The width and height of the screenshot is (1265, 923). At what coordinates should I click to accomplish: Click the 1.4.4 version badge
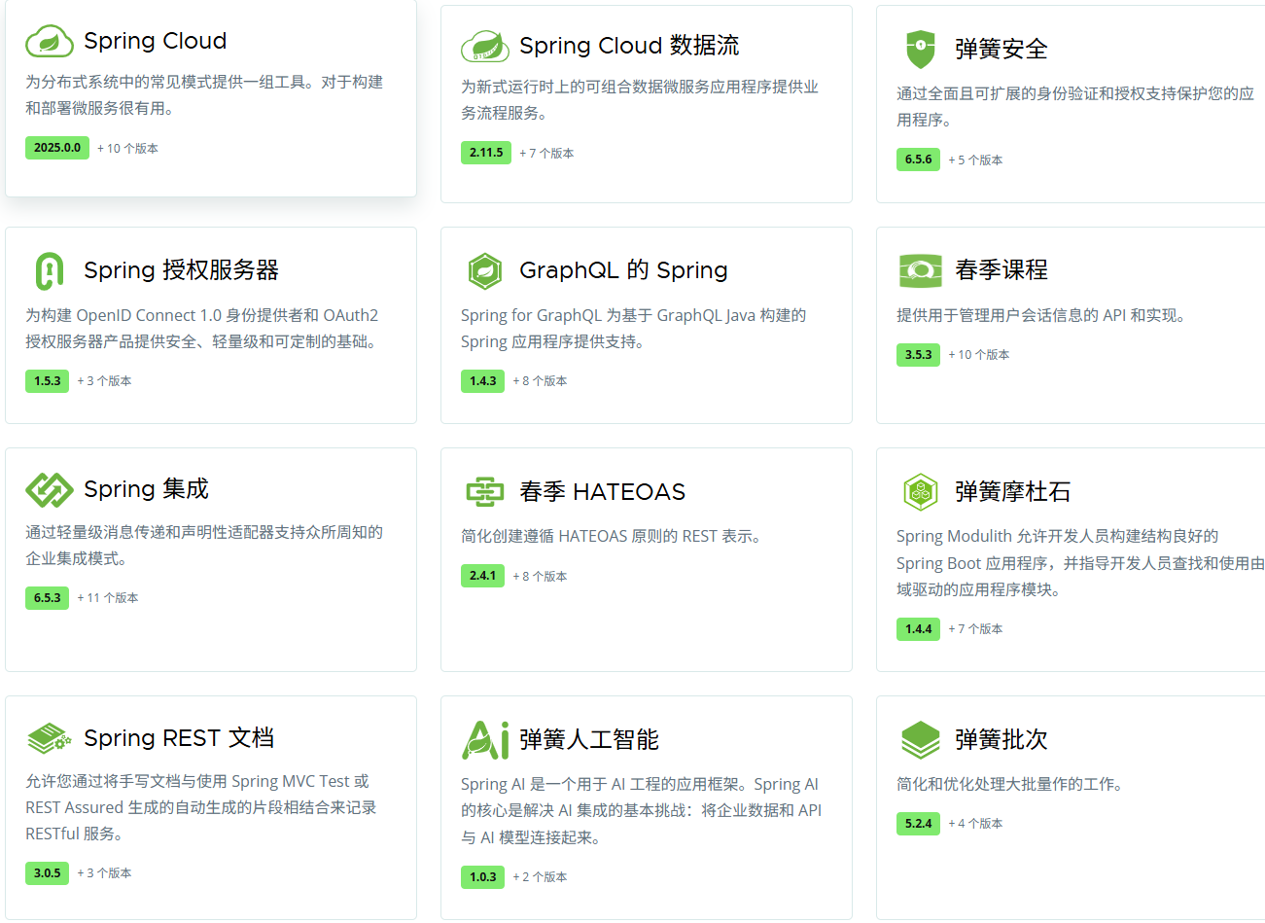[x=918, y=629]
